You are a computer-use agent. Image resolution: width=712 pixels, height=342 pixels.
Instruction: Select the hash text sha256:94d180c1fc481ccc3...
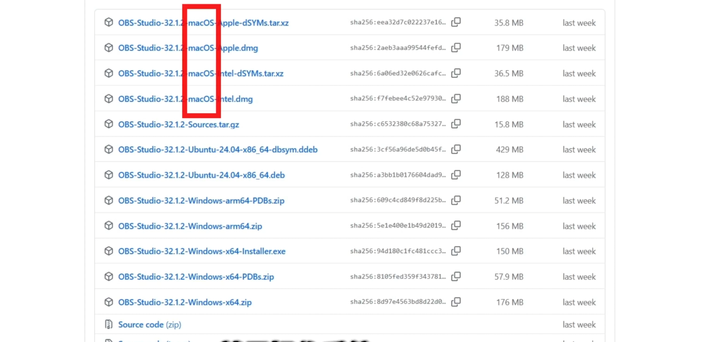click(398, 252)
